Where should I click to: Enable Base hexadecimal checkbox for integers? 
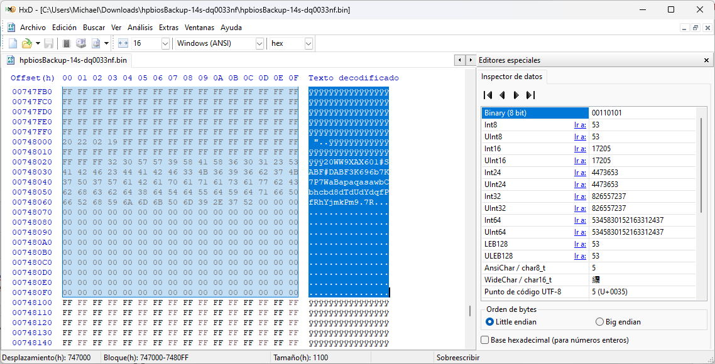(485, 340)
